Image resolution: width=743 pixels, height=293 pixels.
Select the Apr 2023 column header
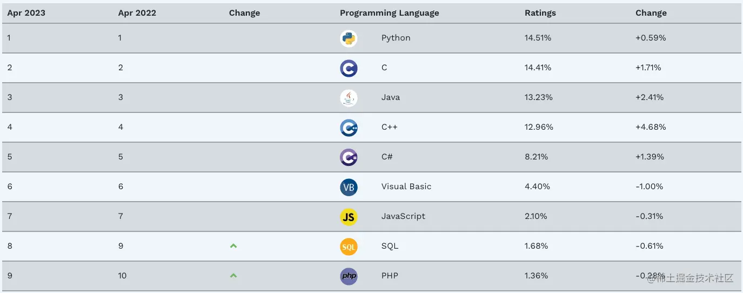(26, 13)
